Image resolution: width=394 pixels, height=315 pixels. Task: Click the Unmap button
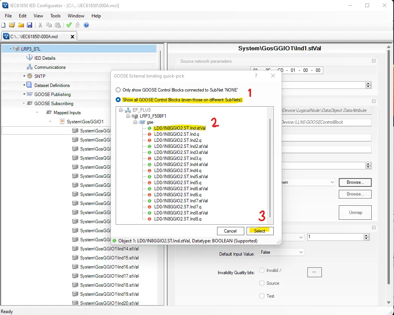coord(355,213)
